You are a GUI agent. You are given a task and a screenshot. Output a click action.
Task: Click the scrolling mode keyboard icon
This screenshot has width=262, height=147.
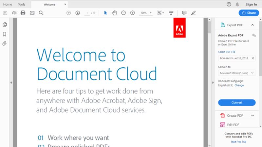coord(171,13)
